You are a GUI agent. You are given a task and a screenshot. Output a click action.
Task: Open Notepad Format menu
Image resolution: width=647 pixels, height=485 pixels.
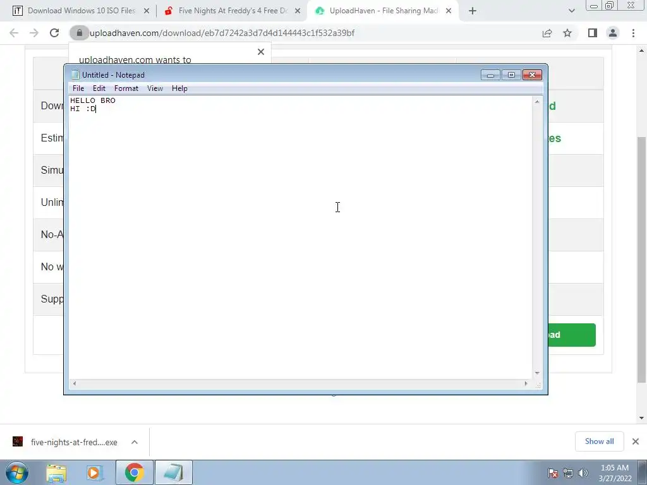126,88
